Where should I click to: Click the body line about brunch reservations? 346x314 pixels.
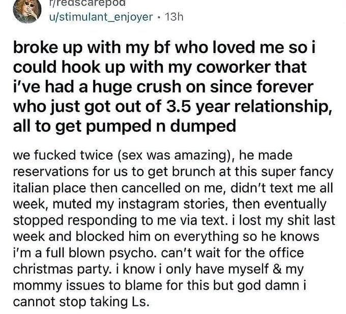173,172
